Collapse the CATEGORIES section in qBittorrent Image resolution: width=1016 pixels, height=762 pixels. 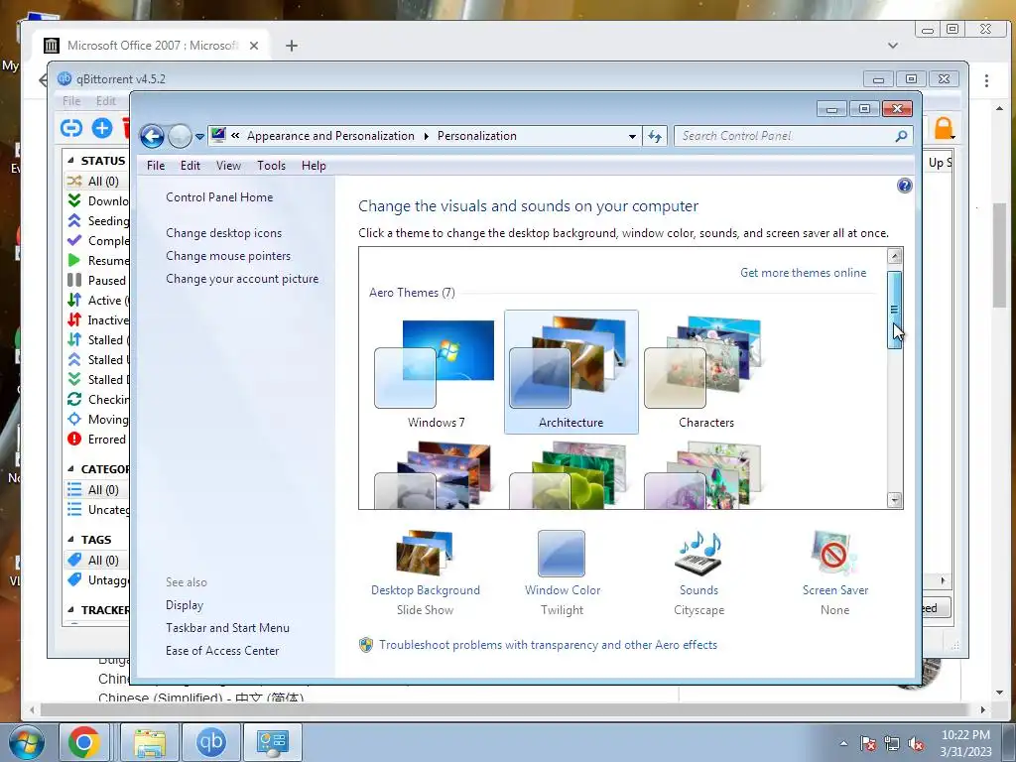click(x=71, y=468)
